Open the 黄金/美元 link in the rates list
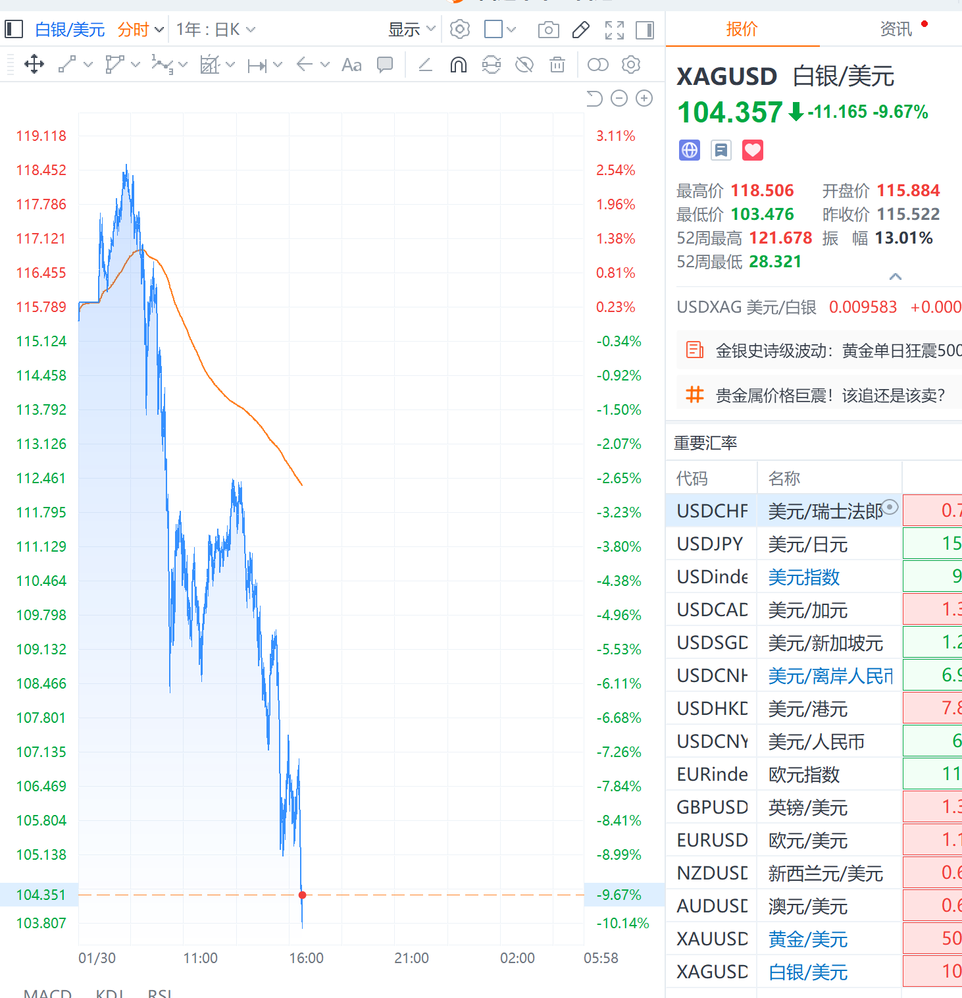This screenshot has width=962, height=998. tap(807, 939)
